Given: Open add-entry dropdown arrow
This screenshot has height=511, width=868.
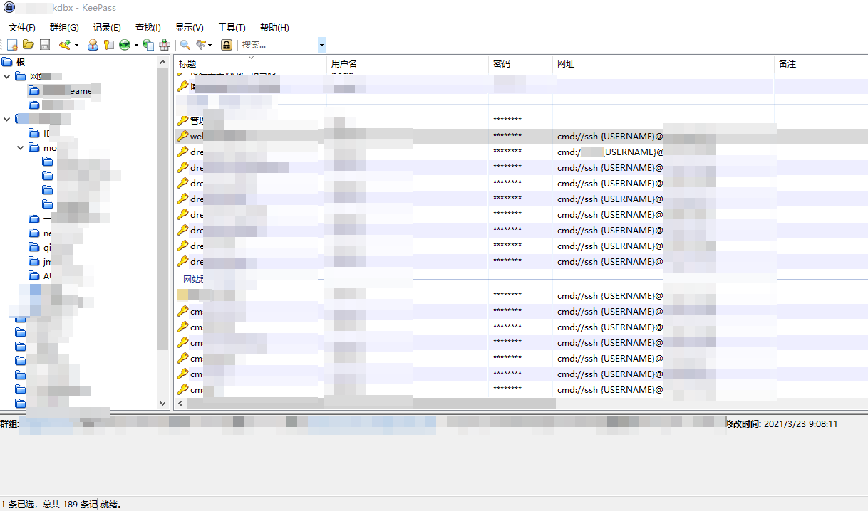Looking at the screenshot, I should coord(76,45).
